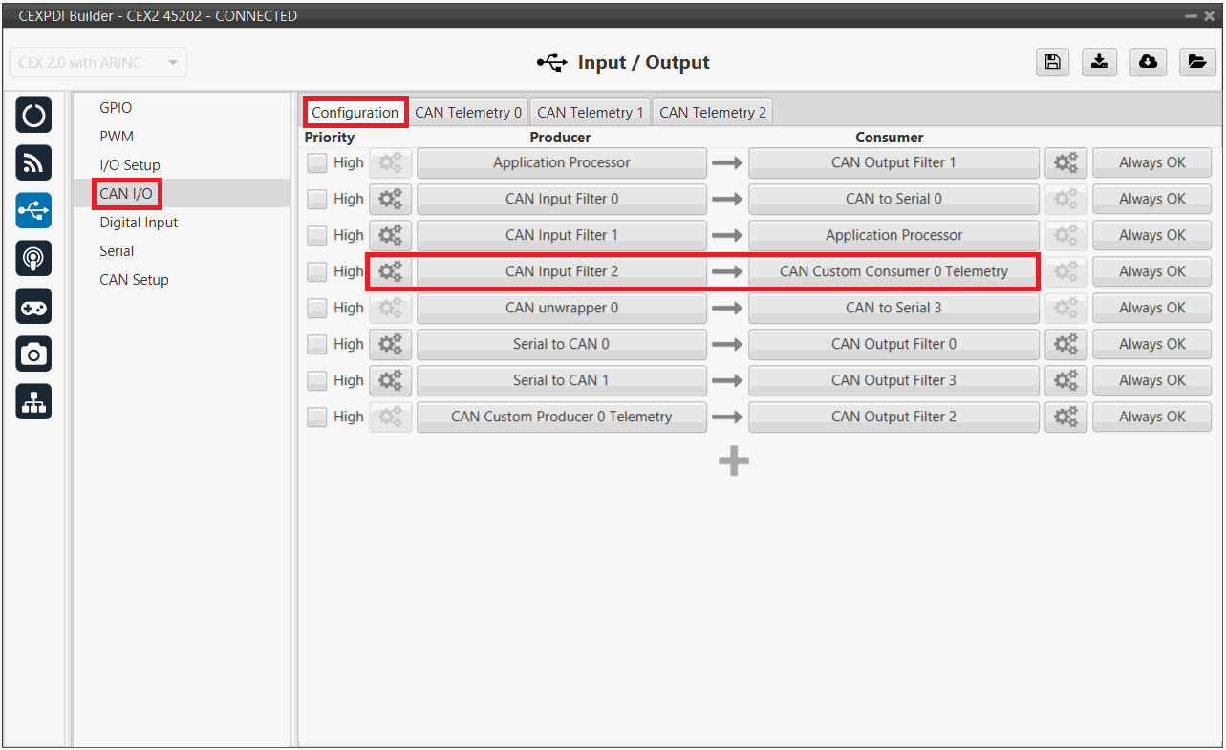Click the save icon in the top toolbar

[1052, 62]
